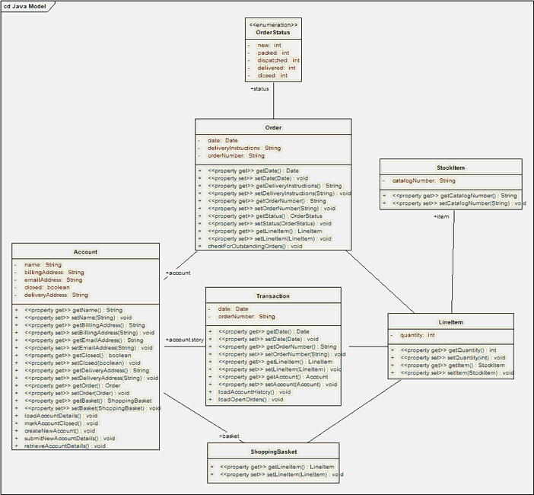This screenshot has width=534, height=495.
Task: Select the OrderStatus enumeration class title
Action: 273,33
